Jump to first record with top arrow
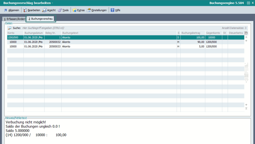The image size is (255, 144). click(x=246, y=37)
